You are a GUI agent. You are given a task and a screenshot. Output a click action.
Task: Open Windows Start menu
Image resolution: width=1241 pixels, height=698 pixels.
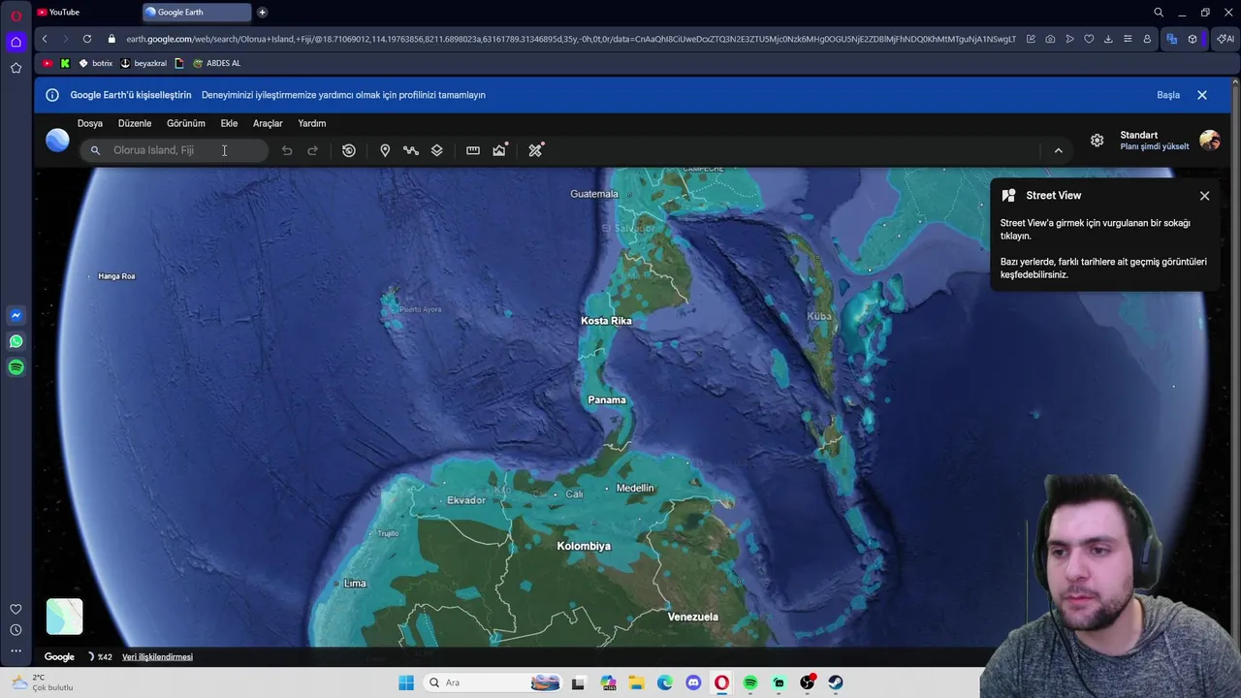406,682
